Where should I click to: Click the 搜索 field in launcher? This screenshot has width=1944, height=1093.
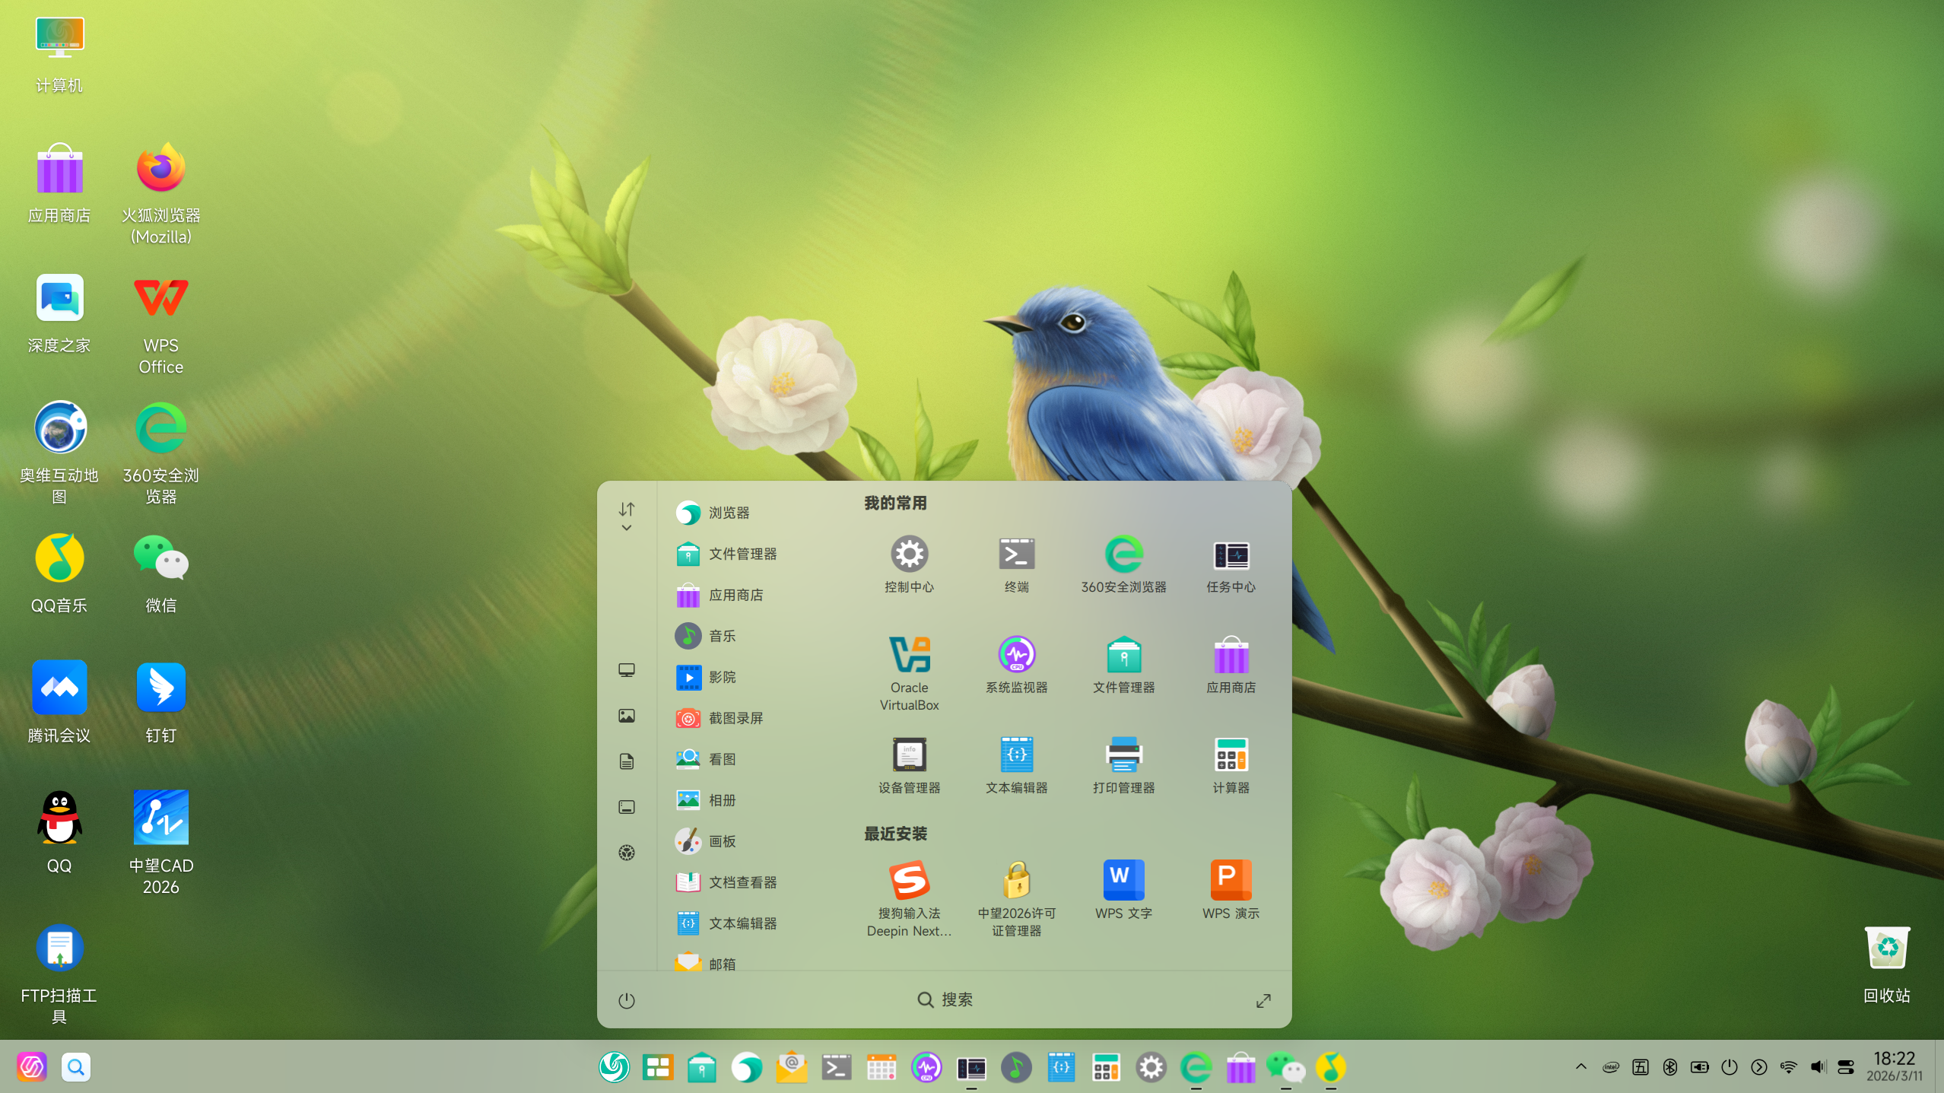[x=945, y=999]
